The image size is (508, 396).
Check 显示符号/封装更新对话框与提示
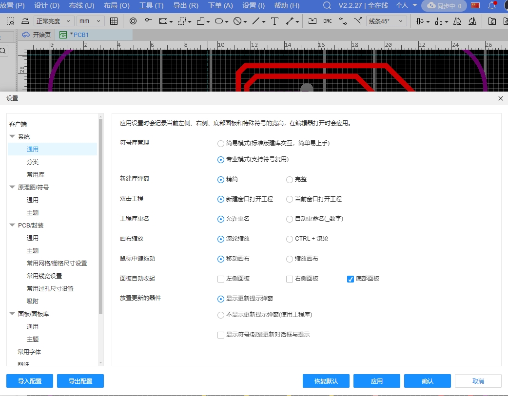(221, 335)
